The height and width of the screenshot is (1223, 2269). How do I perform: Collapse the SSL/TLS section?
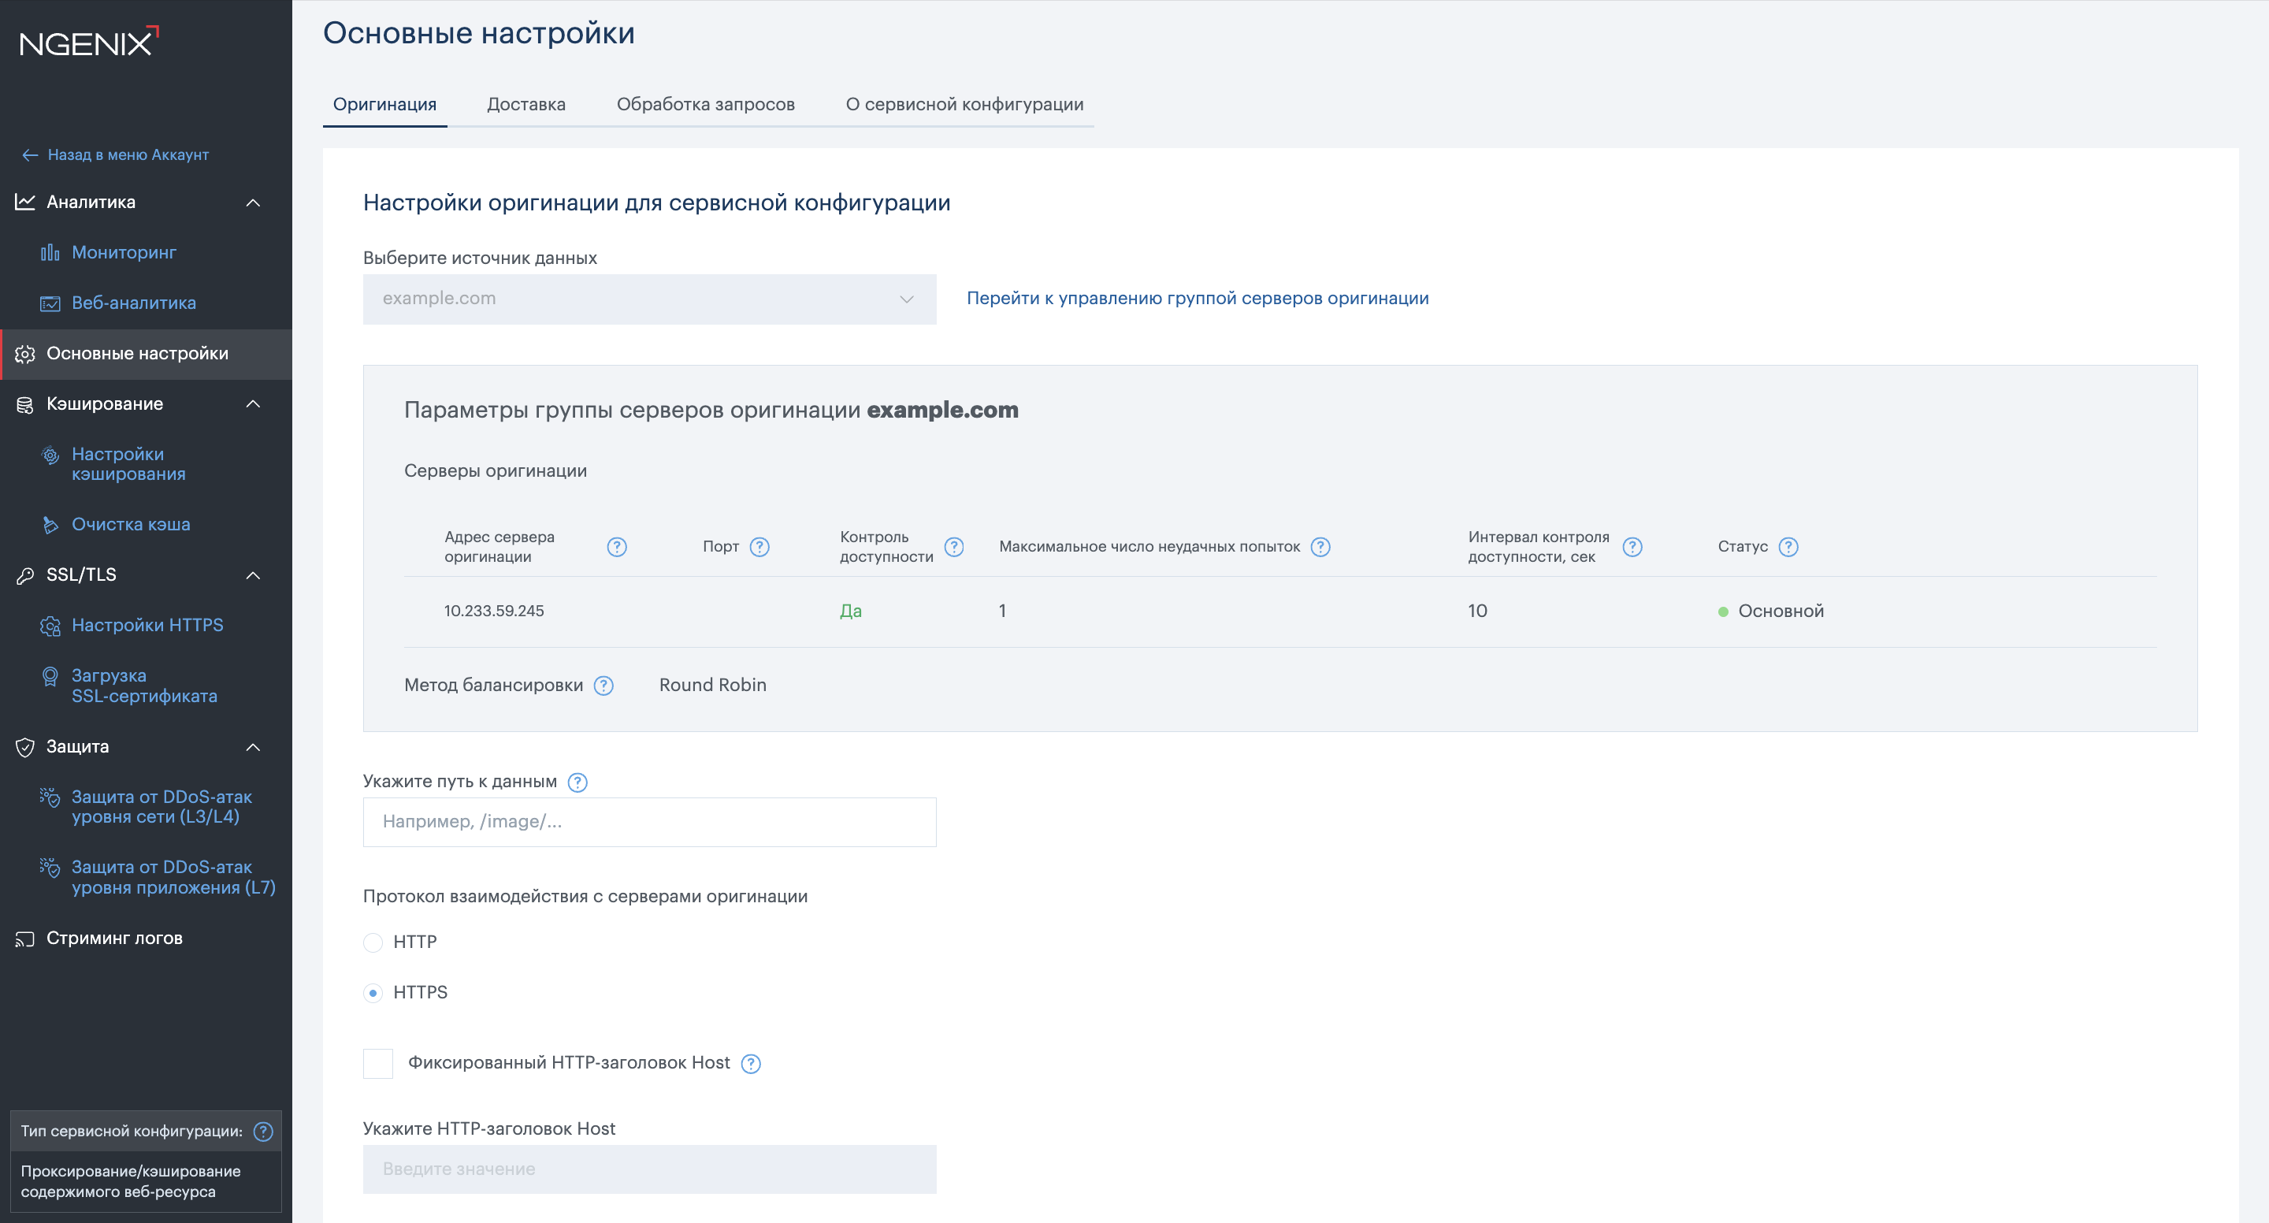point(254,575)
